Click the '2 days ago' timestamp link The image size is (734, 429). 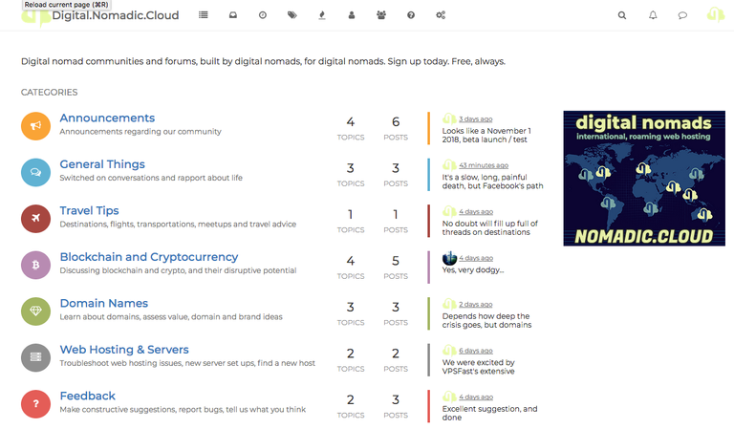(x=476, y=305)
